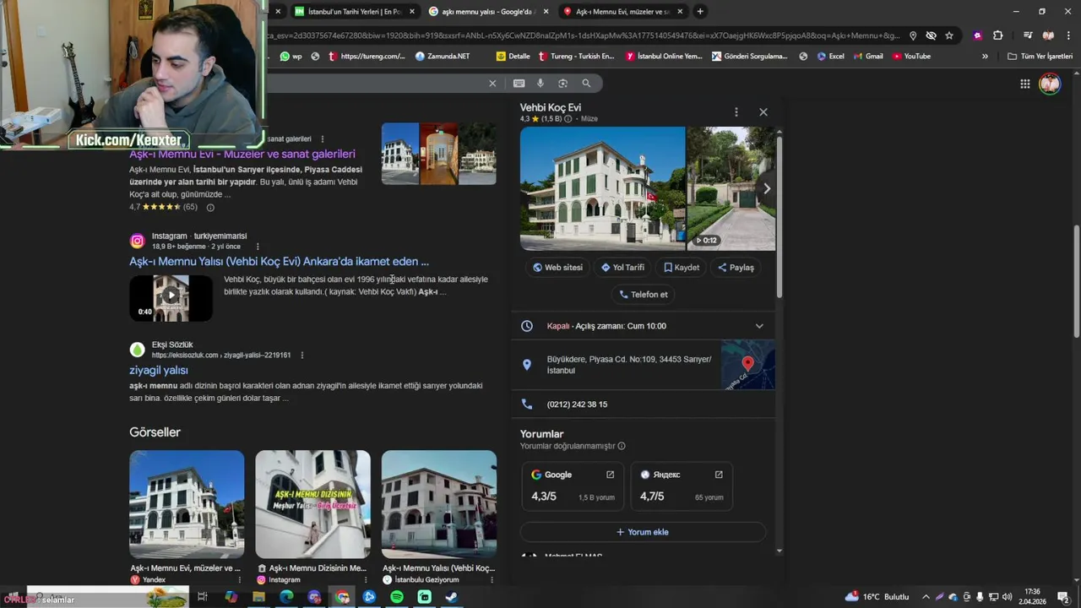Open more options for Vehbi Koç Evi panel
This screenshot has height=608, width=1081.
[736, 111]
